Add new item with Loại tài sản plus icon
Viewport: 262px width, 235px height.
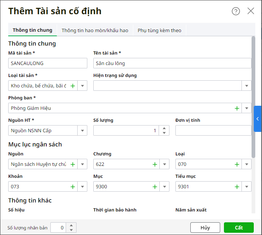(73, 86)
